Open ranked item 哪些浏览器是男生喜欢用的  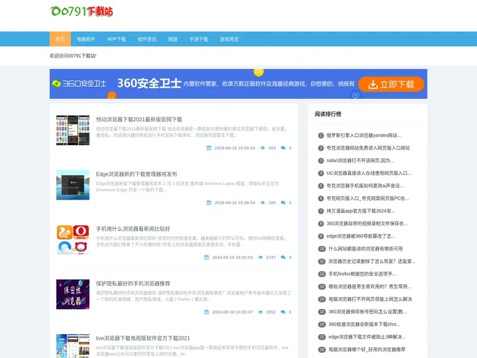coord(370,286)
